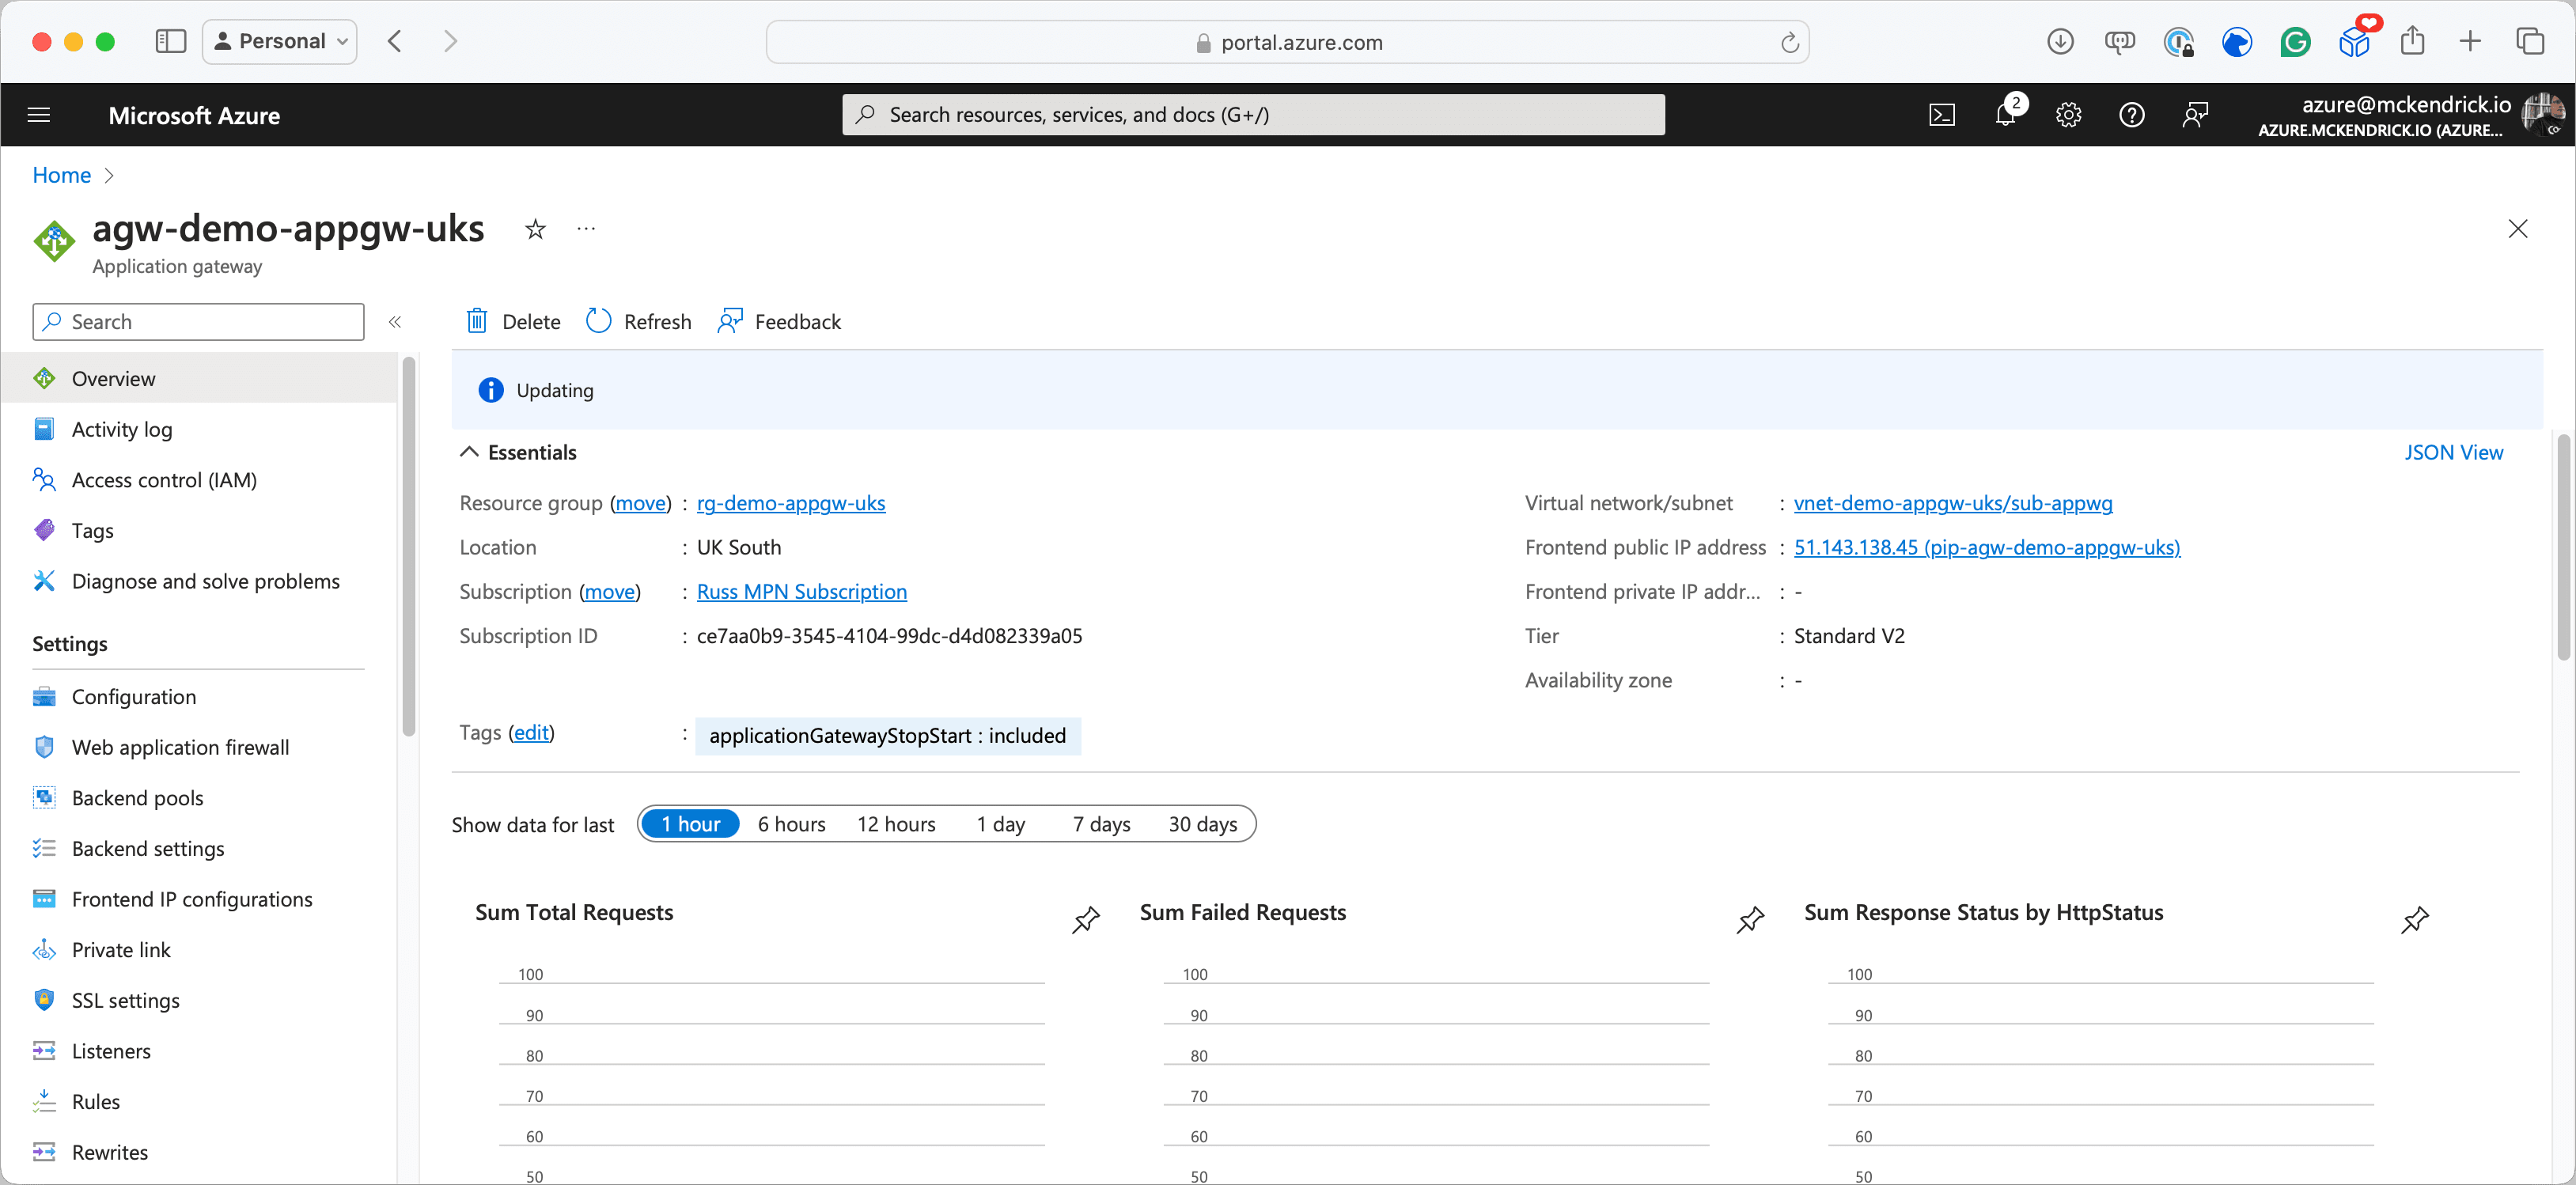Viewport: 2576px width, 1185px height.
Task: Pin the Sum Failed Requests chart
Action: (1750, 919)
